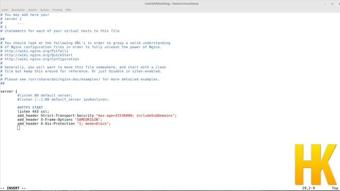Image resolution: width=340 pixels, height=191 pixels.
Task: Open the Datei menu
Action: [5, 10]
